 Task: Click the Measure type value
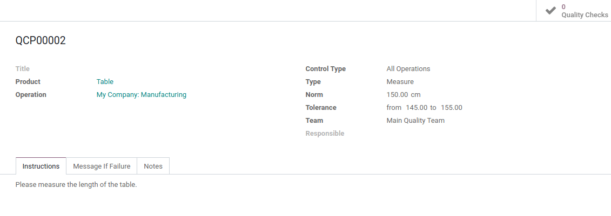(400, 81)
